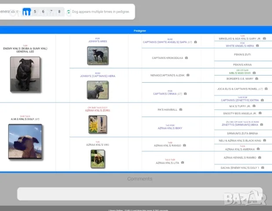Open photo icon beside RK's Haniball

point(181,109)
